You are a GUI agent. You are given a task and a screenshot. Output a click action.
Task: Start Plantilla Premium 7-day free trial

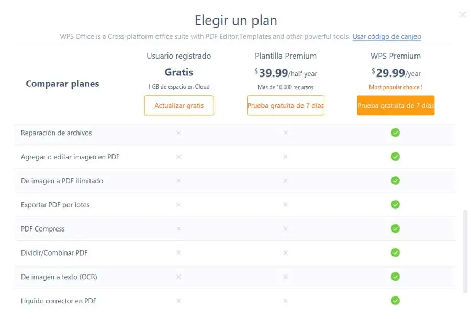pyautogui.click(x=286, y=105)
